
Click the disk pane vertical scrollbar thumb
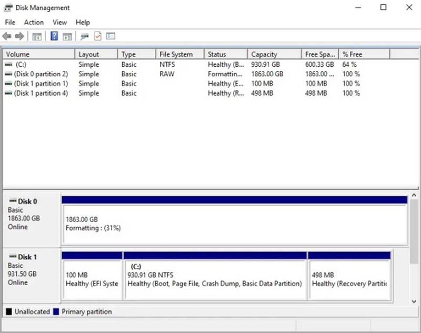[x=414, y=231]
